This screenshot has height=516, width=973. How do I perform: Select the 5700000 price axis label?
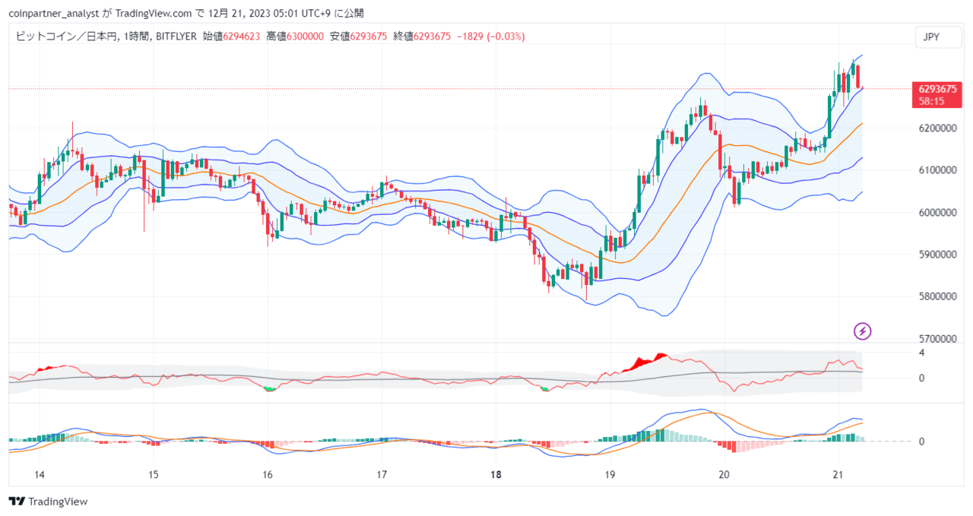click(x=939, y=339)
